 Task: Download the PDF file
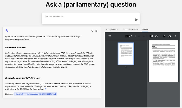(164, 36)
